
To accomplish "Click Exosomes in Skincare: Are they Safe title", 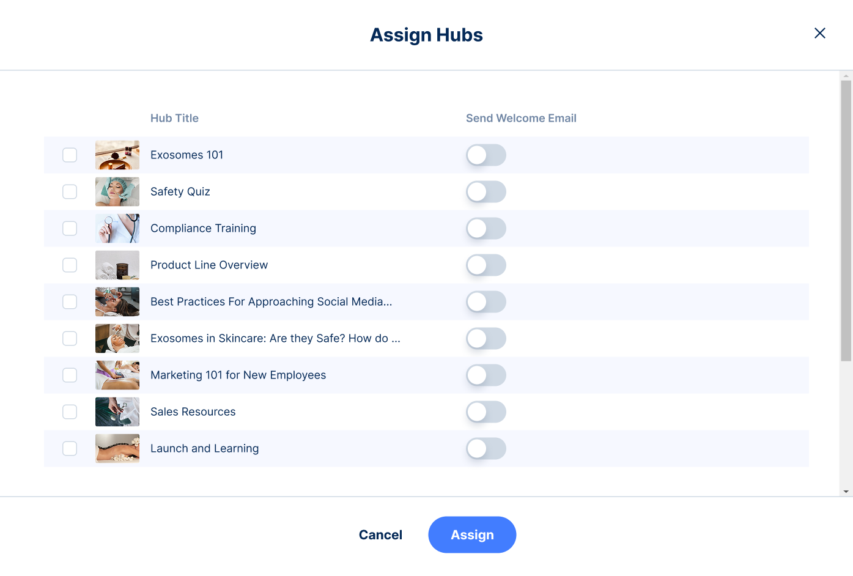I will (x=275, y=338).
